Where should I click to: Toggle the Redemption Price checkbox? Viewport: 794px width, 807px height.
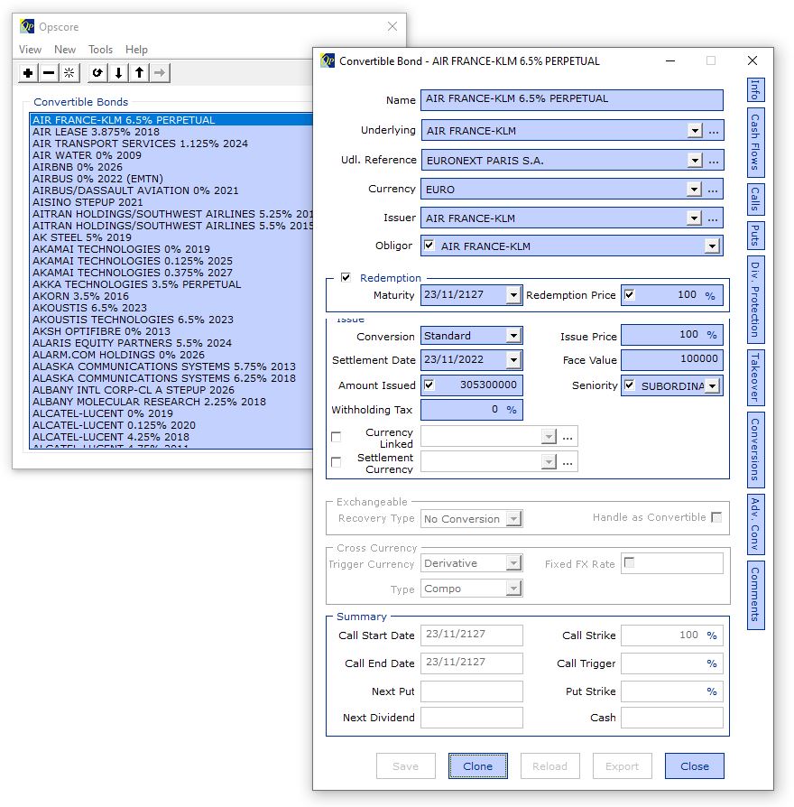click(629, 294)
